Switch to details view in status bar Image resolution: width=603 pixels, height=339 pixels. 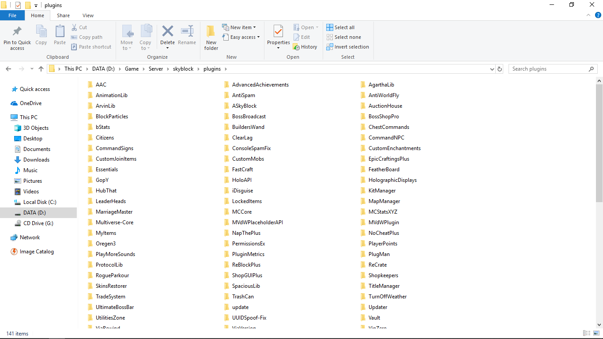pyautogui.click(x=587, y=333)
